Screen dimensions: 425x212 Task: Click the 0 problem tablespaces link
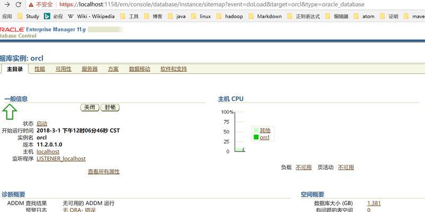(x=369, y=210)
